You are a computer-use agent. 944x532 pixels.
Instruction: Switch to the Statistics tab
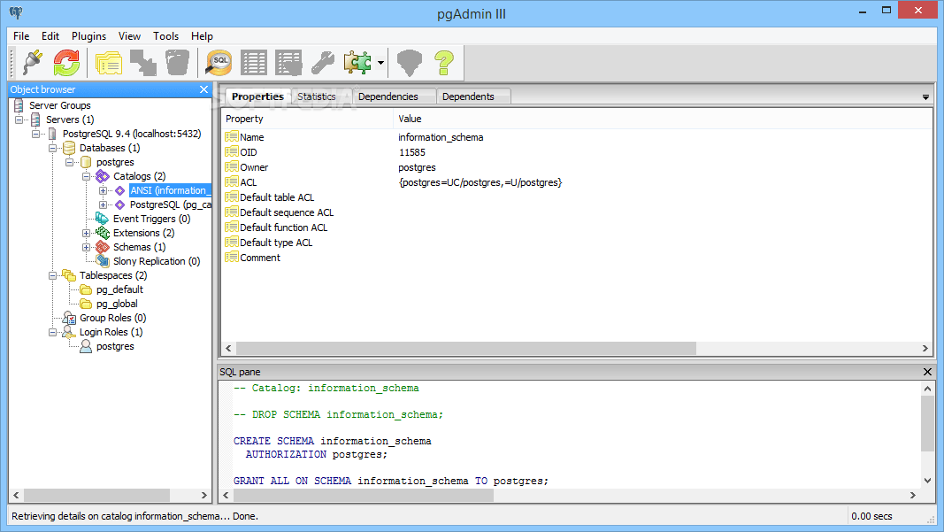pos(318,96)
